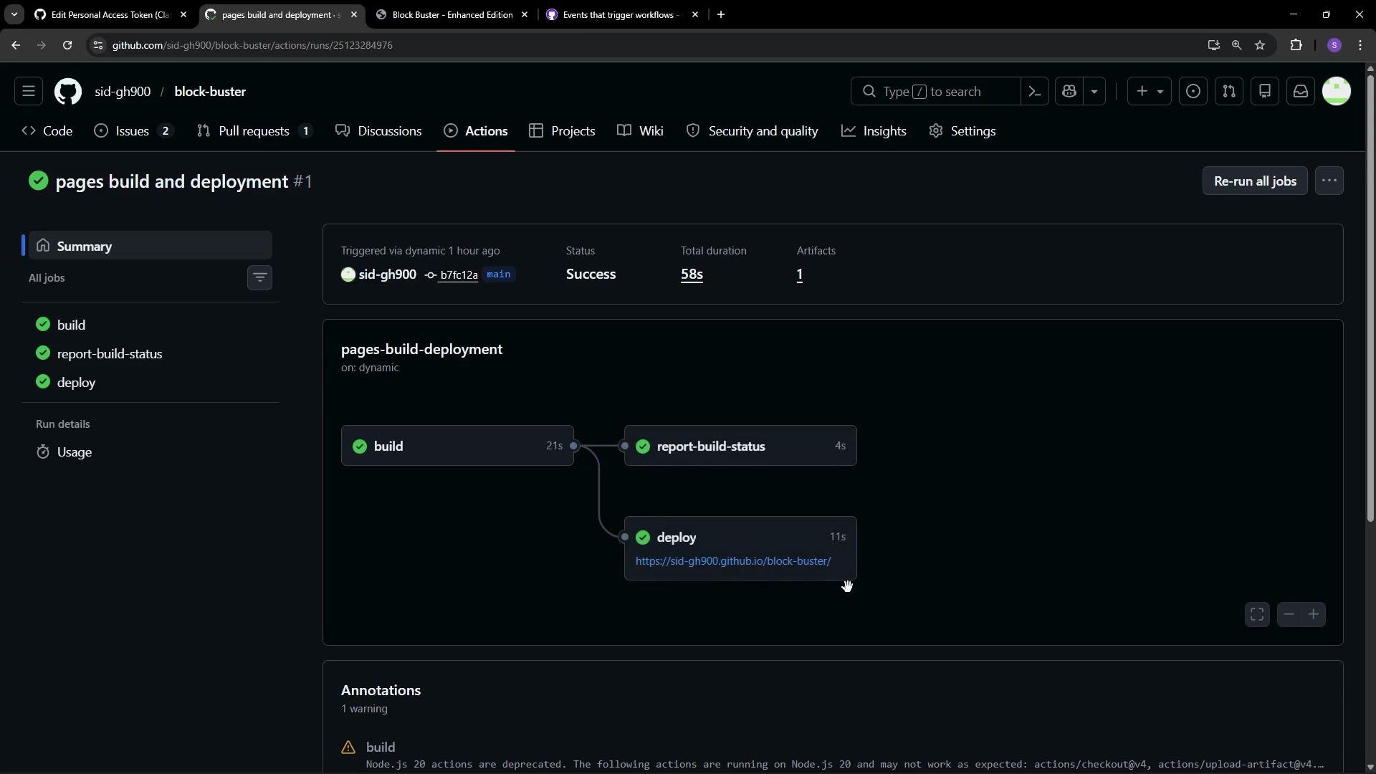Open the sid-gh900.github.io/block-buster deployment URL
1376x774 pixels.
tap(733, 561)
